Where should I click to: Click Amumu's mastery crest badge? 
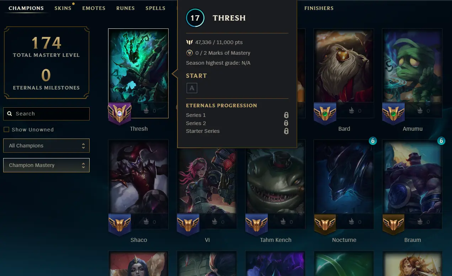(393, 113)
